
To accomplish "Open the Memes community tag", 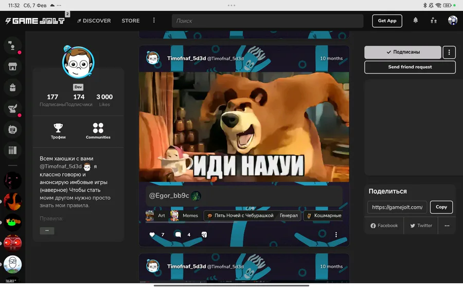I will click(x=184, y=216).
